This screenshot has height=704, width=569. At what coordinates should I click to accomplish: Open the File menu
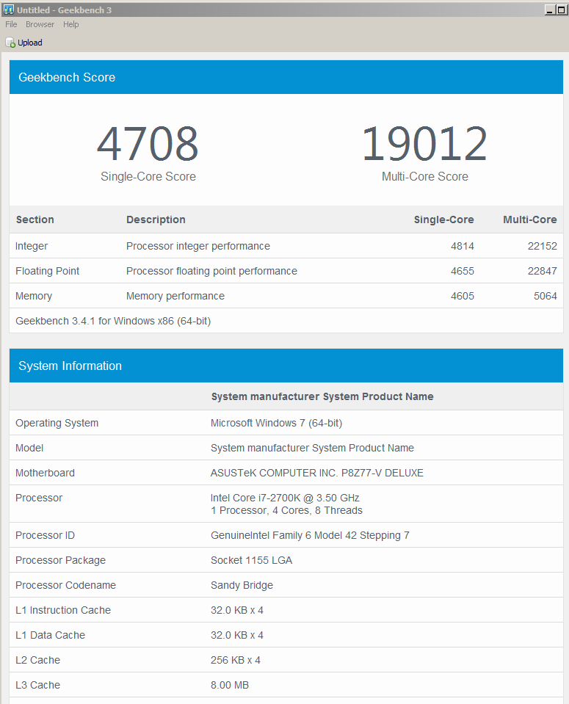pos(11,24)
